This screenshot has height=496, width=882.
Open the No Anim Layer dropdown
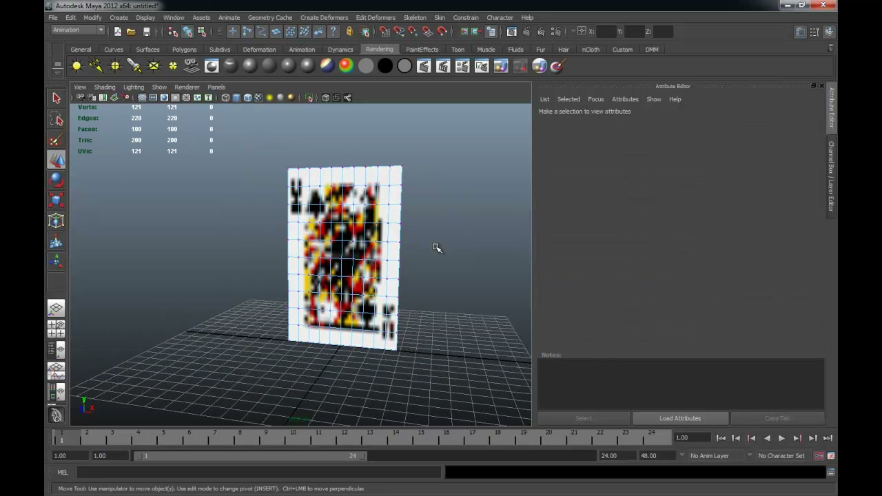[x=709, y=455]
